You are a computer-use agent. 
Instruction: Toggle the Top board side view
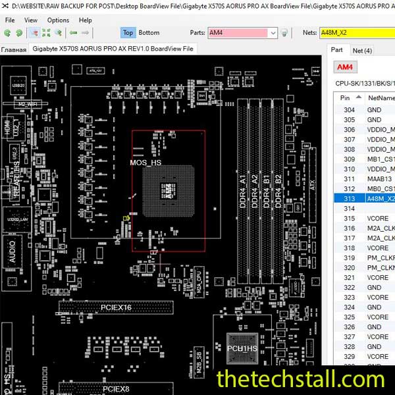(128, 32)
